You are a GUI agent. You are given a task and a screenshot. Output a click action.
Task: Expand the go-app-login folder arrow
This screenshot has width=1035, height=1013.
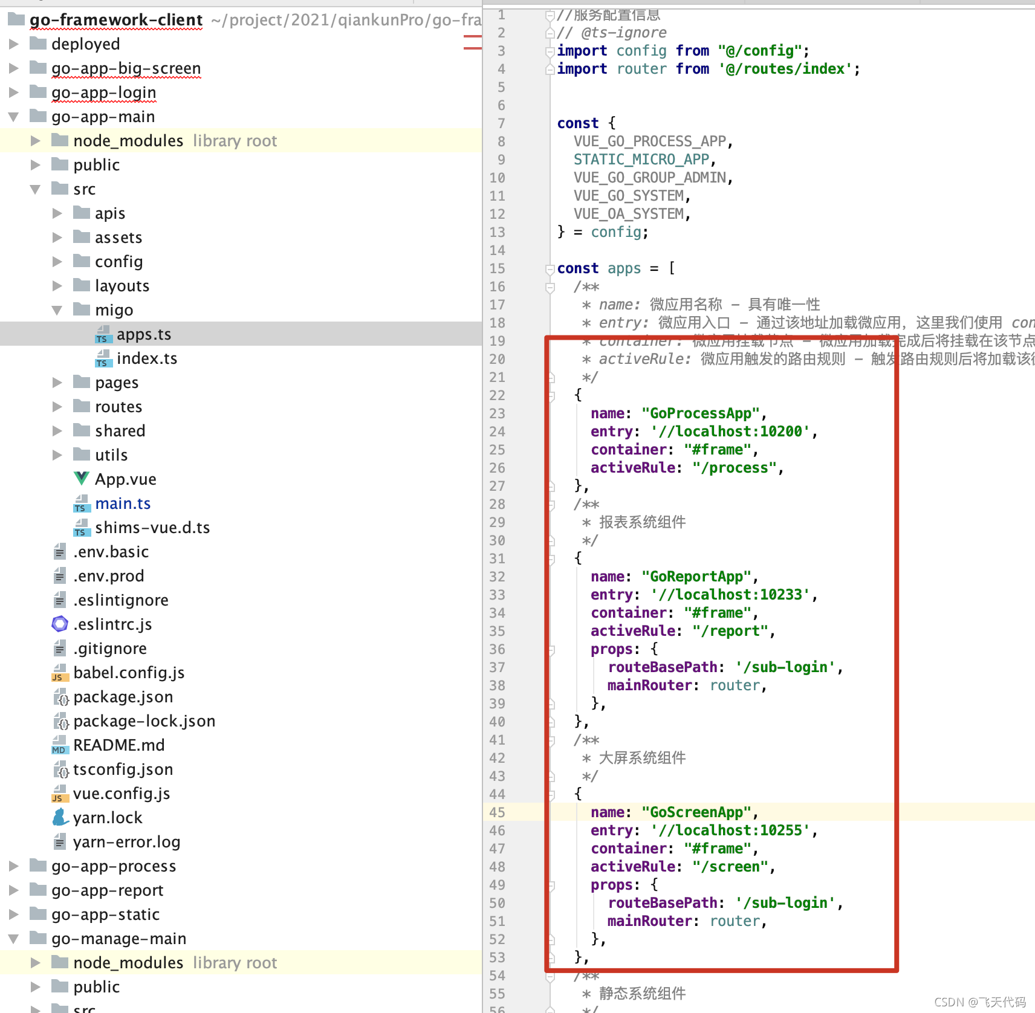13,92
